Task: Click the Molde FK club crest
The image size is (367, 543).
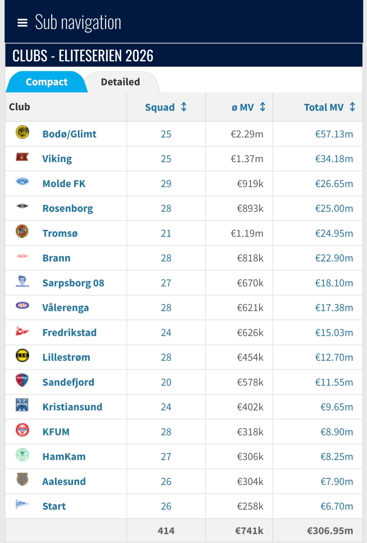Action: pos(22,182)
